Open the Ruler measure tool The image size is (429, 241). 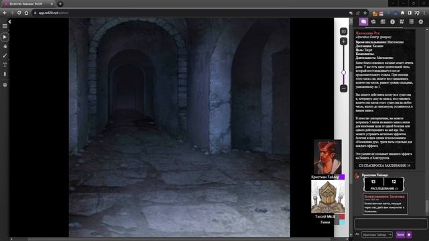point(5,74)
